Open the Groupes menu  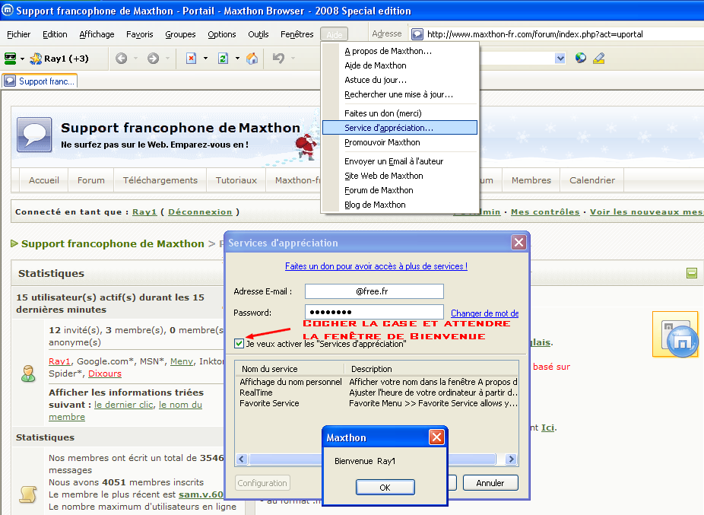(x=180, y=34)
